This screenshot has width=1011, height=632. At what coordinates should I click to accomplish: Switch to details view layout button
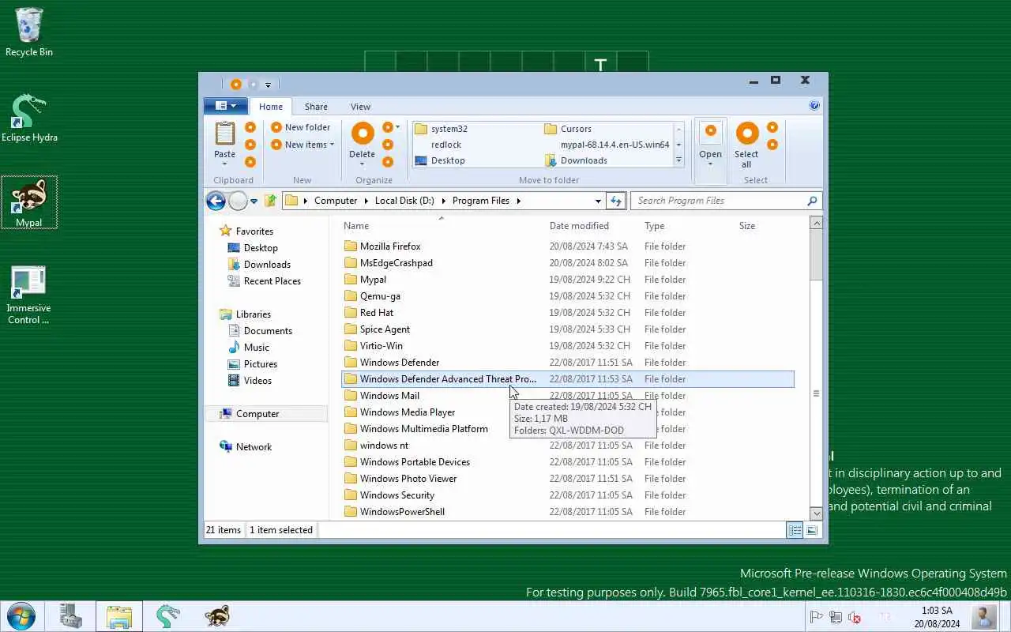point(795,530)
